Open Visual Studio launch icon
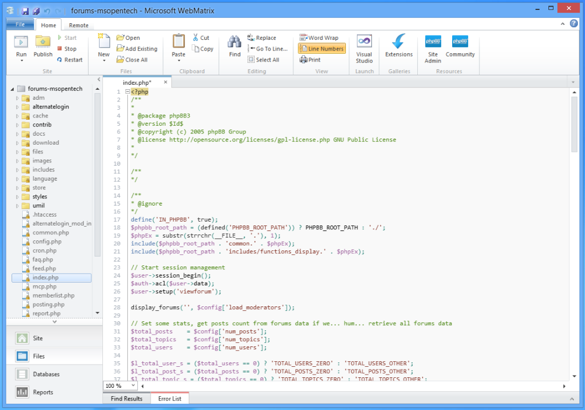 (x=364, y=42)
